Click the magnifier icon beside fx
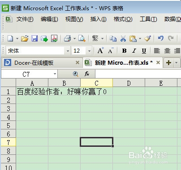Viewport: 181px width, 170px height. (x=76, y=74)
